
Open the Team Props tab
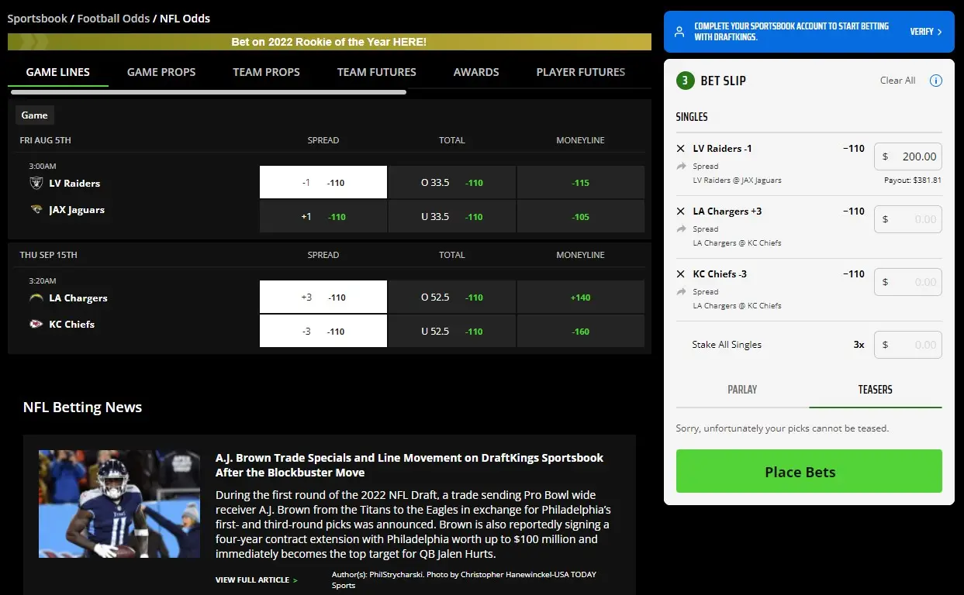click(x=266, y=71)
